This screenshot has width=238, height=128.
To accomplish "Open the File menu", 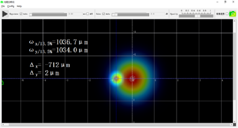I will [3, 6].
